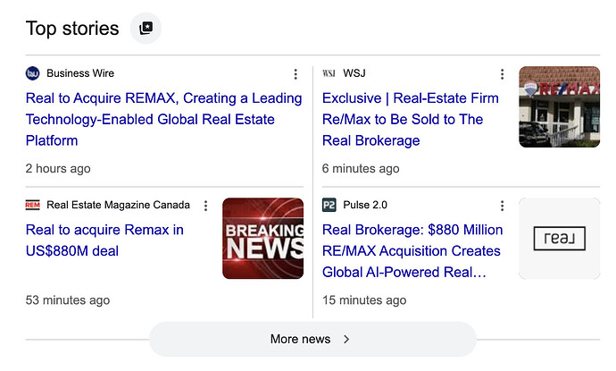The width and height of the screenshot is (616, 371).
Task: Open the WSJ Exclusive Re/Max headline
Action: click(411, 119)
